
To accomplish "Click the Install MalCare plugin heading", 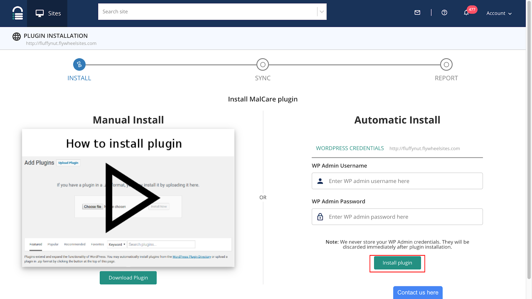I will pyautogui.click(x=263, y=99).
